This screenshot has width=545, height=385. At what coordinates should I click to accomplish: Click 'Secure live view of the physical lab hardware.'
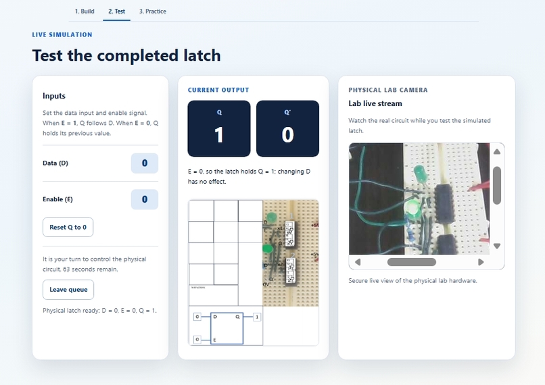click(x=412, y=280)
